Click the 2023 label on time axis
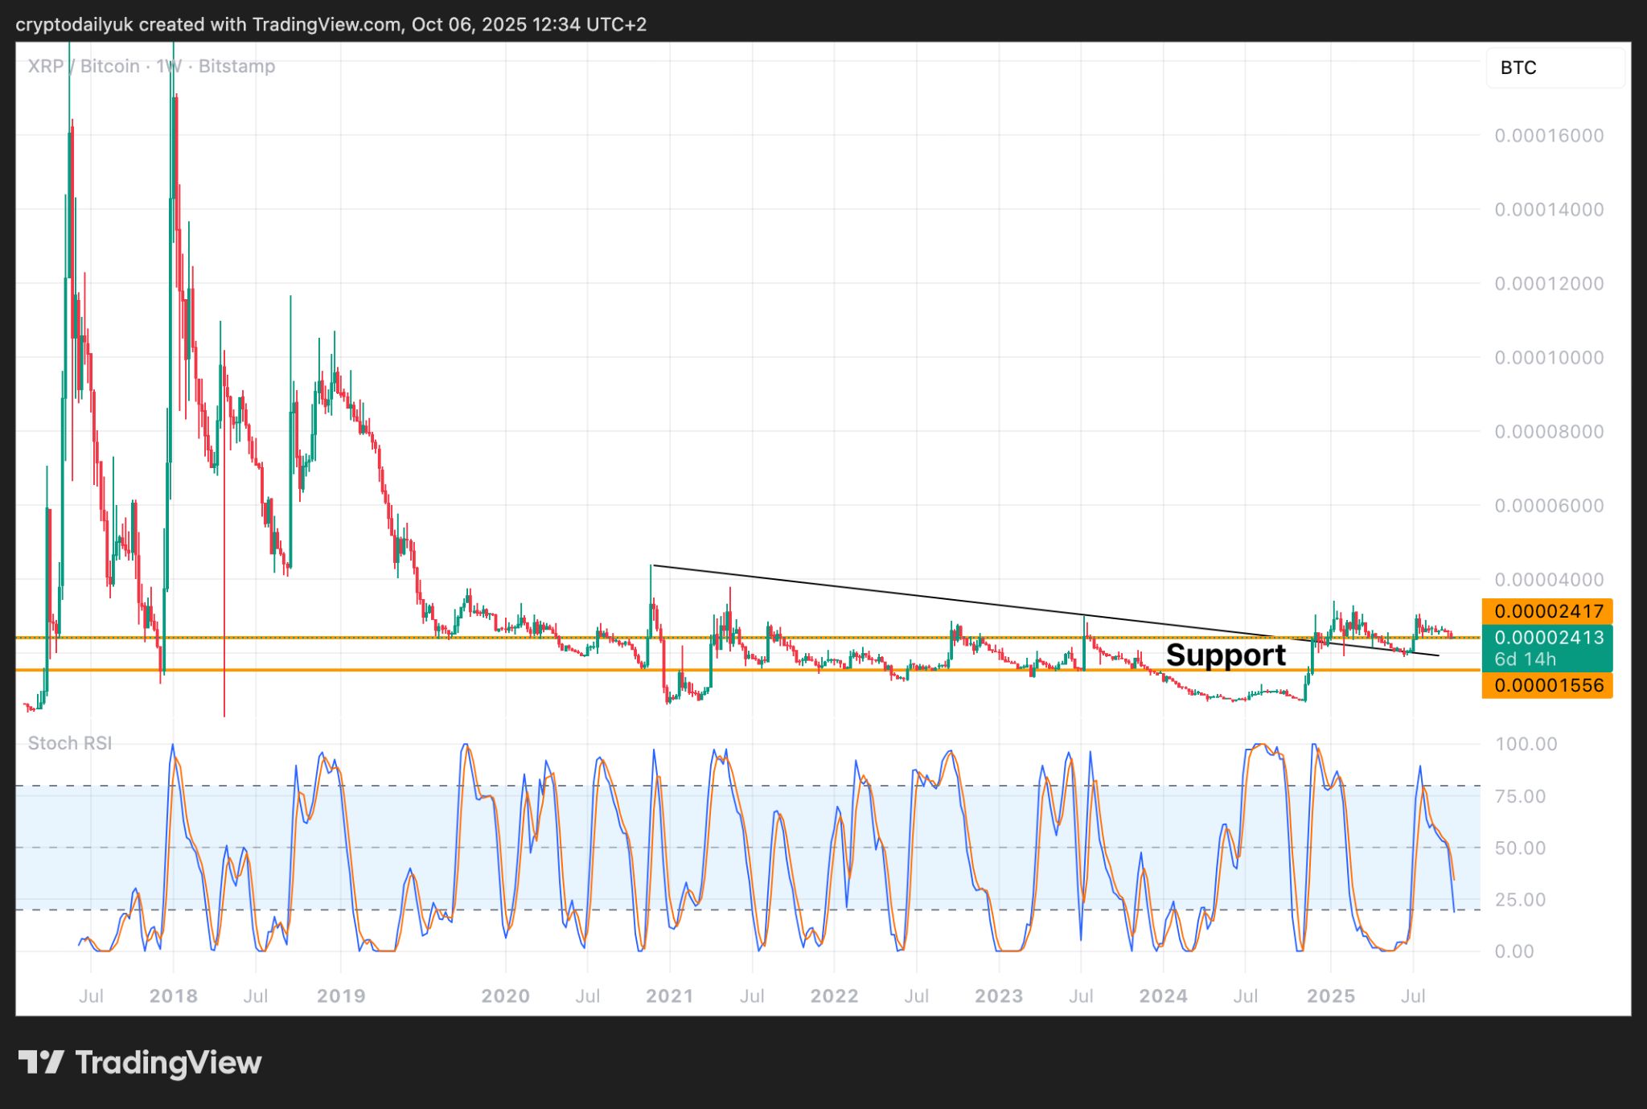1647x1109 pixels. (998, 996)
